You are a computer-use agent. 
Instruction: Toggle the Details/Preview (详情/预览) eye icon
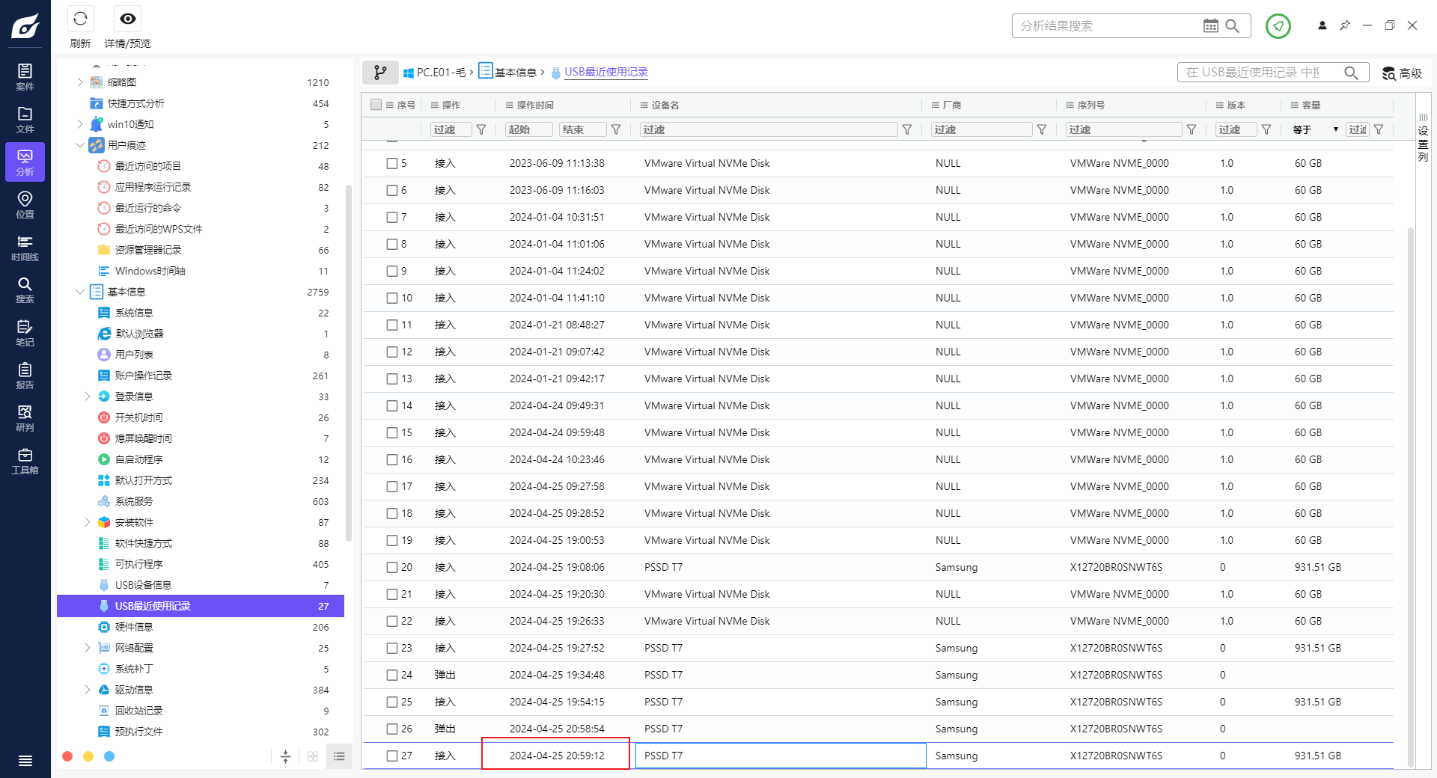tap(128, 19)
